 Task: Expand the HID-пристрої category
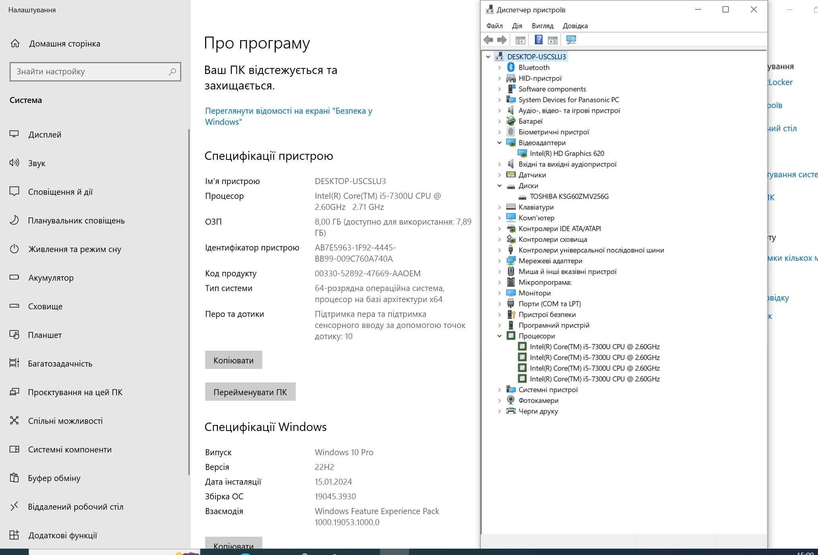click(500, 78)
